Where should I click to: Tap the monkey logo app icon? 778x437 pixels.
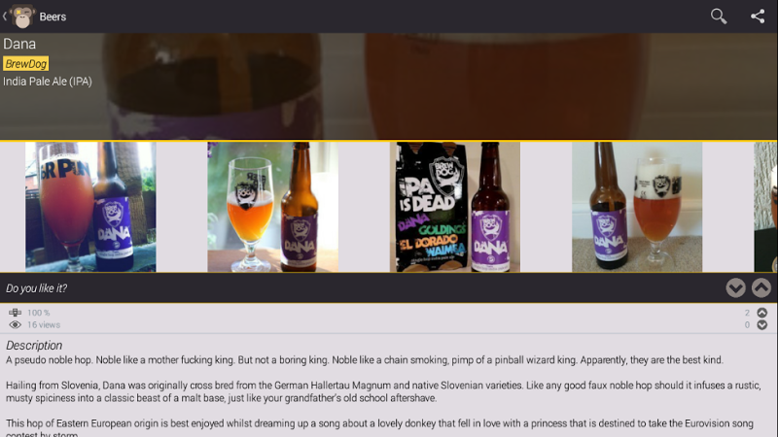(x=22, y=17)
